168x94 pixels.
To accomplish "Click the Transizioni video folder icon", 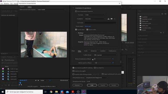I will (x=140, y=28).
